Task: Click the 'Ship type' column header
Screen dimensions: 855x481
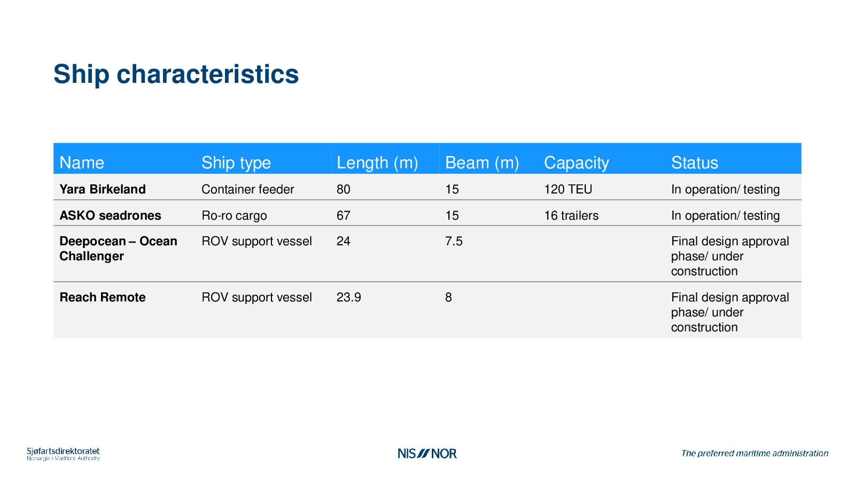Action: coord(236,162)
